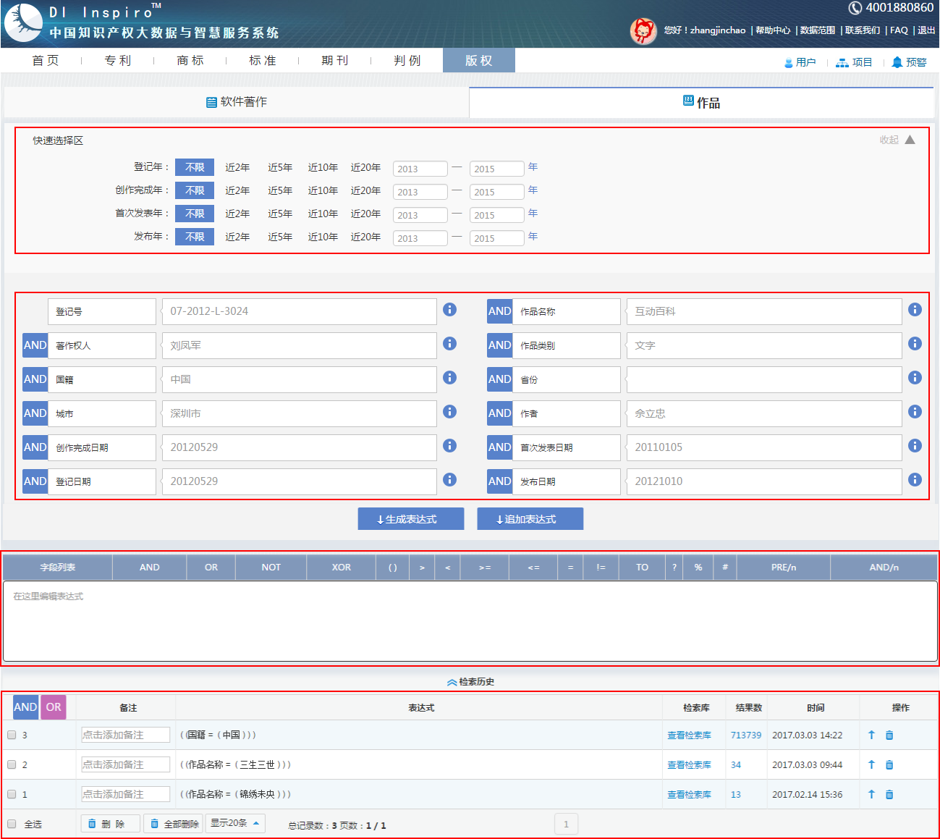Collapse the 检索历史 section

coord(470,682)
